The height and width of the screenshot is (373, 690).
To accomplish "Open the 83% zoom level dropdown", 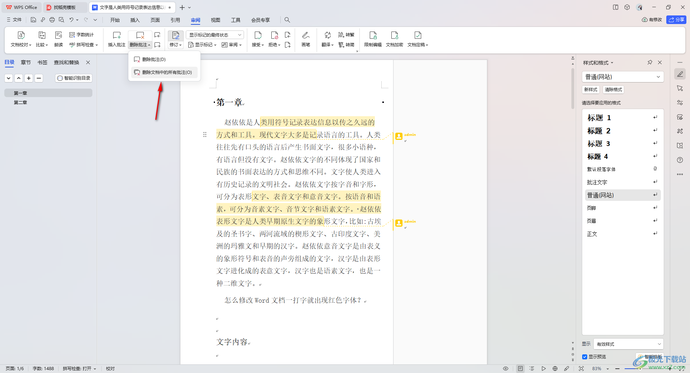I will [x=600, y=369].
